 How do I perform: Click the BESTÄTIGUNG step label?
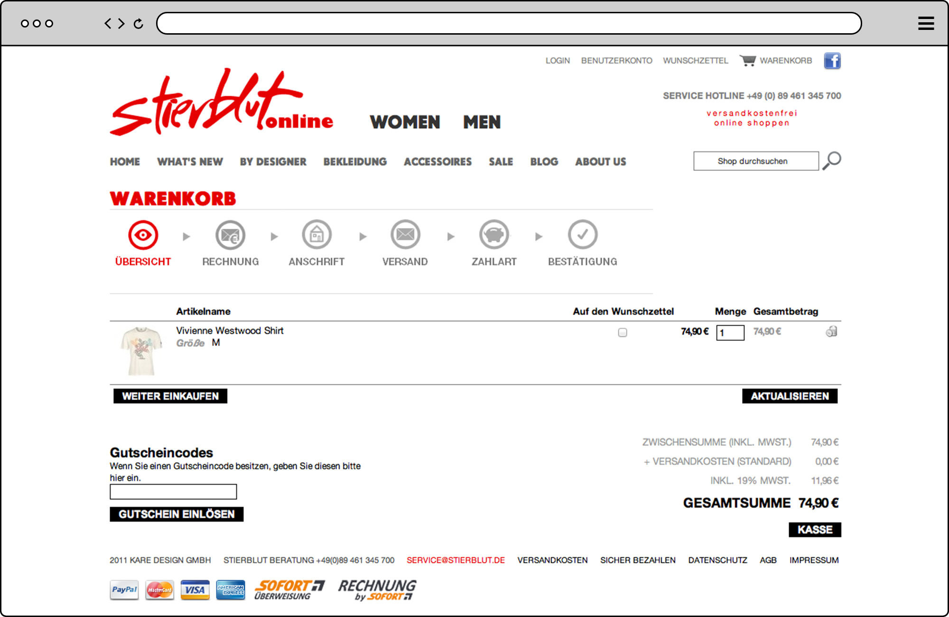coord(583,262)
